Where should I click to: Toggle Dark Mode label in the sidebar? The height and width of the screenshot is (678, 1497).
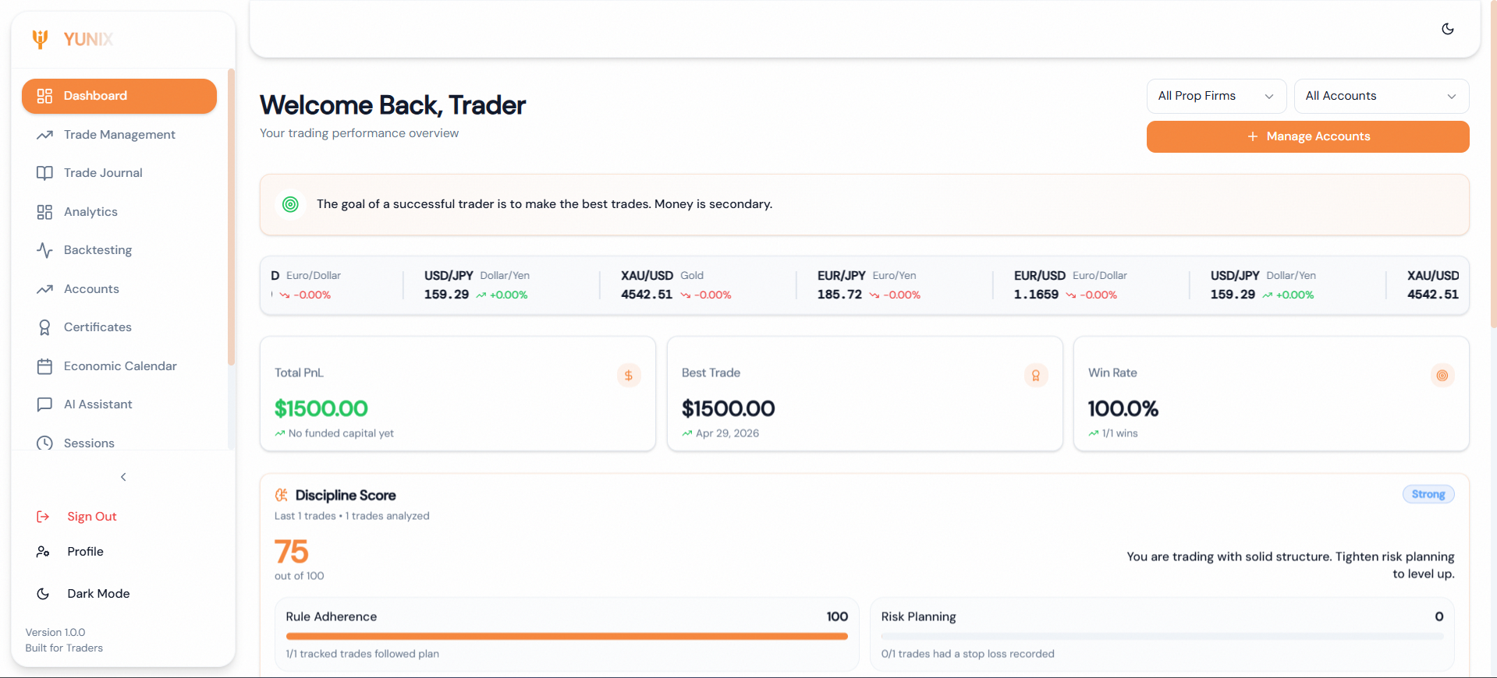(98, 594)
